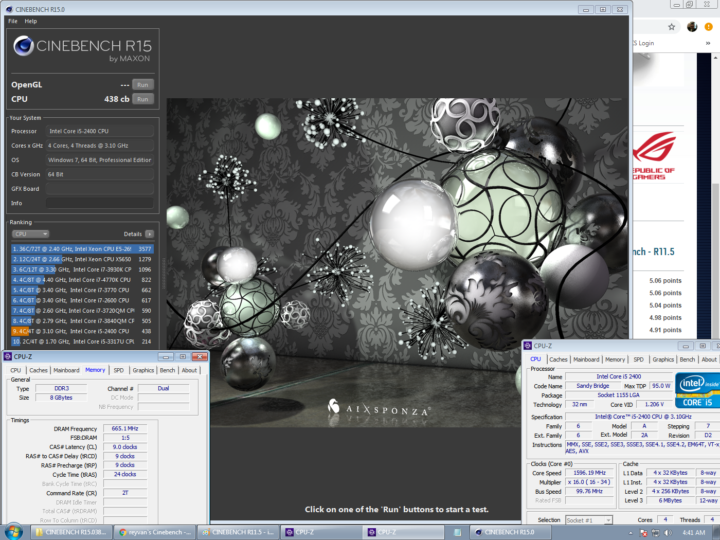Open Caches tab in right CPU-Z window

point(559,359)
